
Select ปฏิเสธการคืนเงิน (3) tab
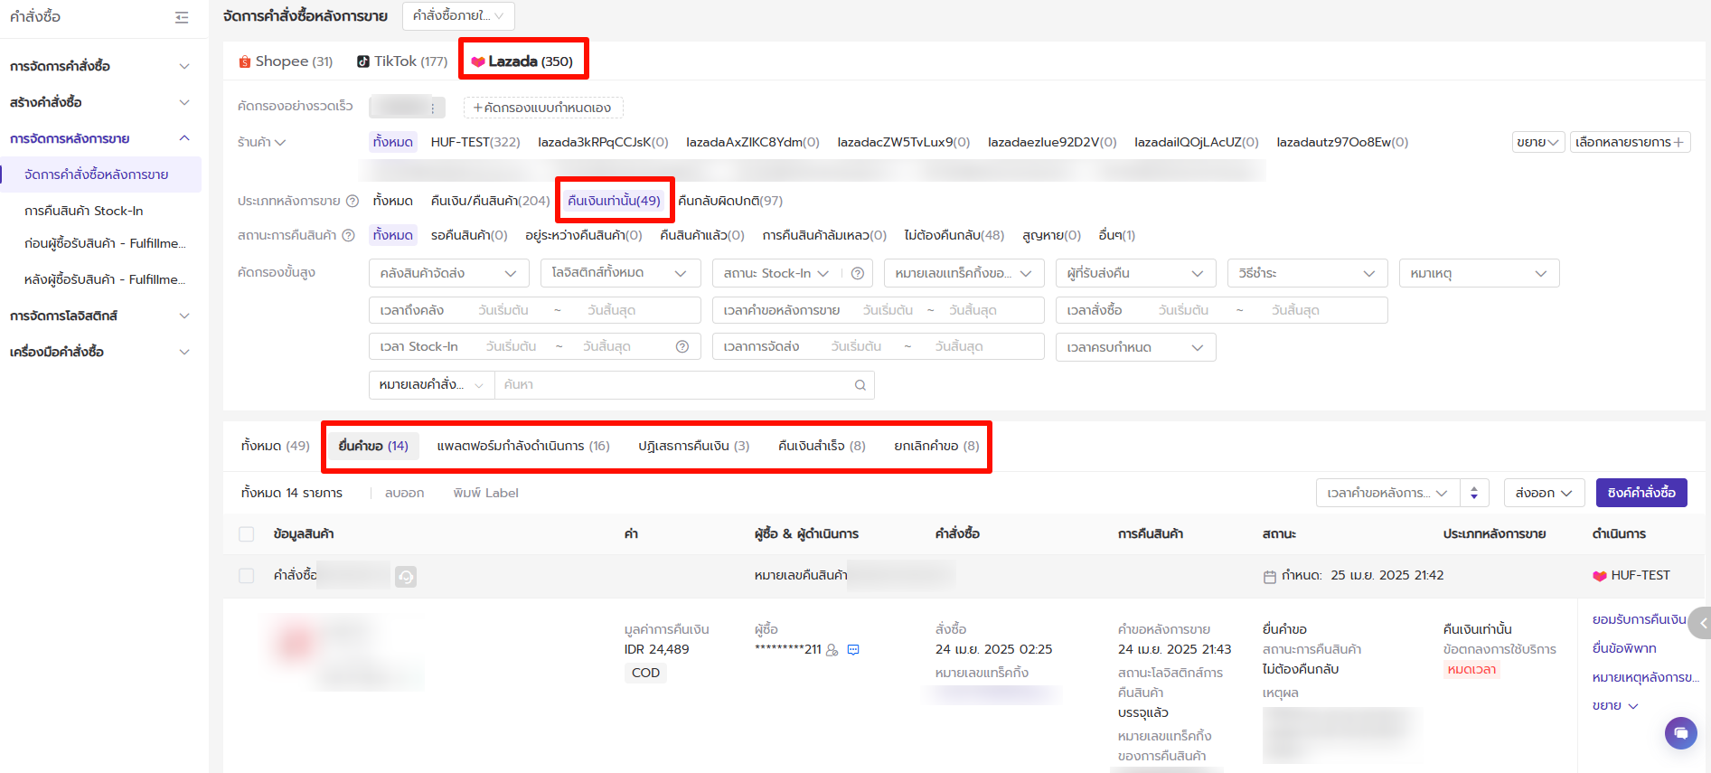pos(693,446)
